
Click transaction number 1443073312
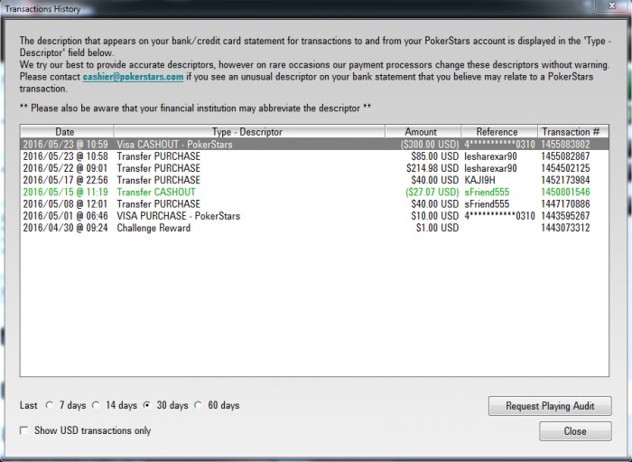pos(565,228)
